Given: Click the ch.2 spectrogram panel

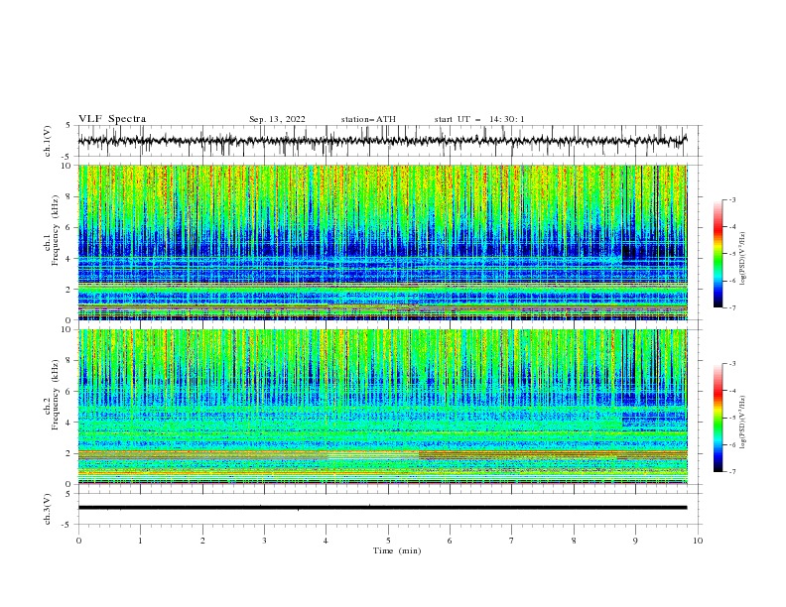Looking at the screenshot, I should point(382,407).
